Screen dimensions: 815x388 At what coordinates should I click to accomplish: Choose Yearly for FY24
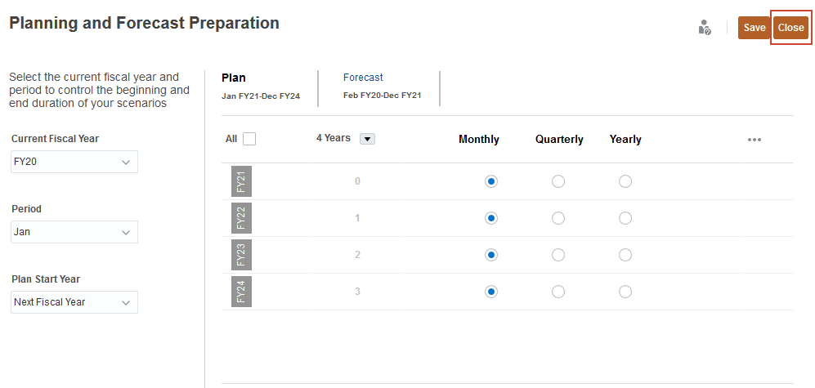[625, 292]
